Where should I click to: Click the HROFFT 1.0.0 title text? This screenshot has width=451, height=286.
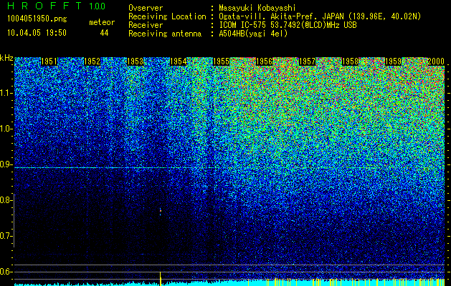click(57, 6)
